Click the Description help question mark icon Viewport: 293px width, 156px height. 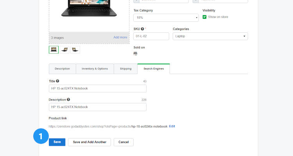68,100
